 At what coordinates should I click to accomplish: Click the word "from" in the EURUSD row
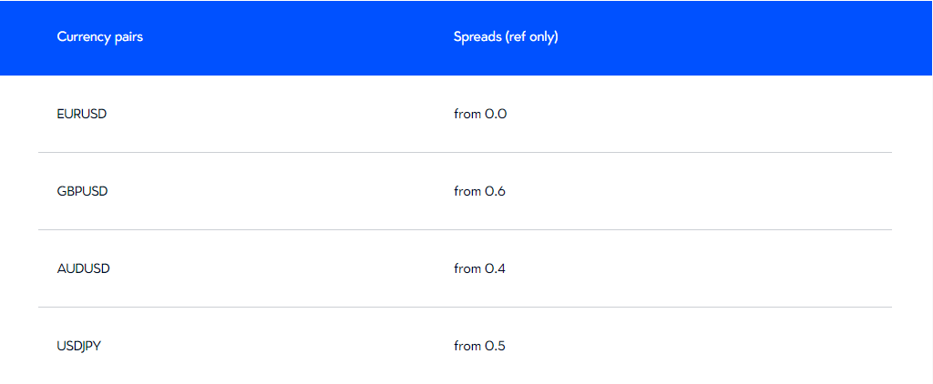pos(466,115)
